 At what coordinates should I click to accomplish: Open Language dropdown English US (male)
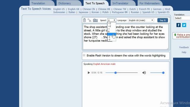[141, 20]
